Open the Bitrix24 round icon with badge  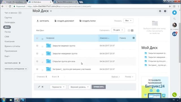click(174, 34)
